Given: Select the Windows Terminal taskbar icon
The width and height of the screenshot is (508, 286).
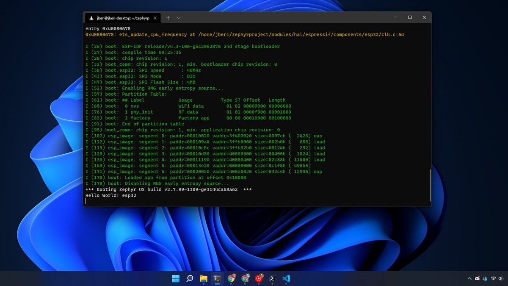Looking at the screenshot, I should point(217,278).
